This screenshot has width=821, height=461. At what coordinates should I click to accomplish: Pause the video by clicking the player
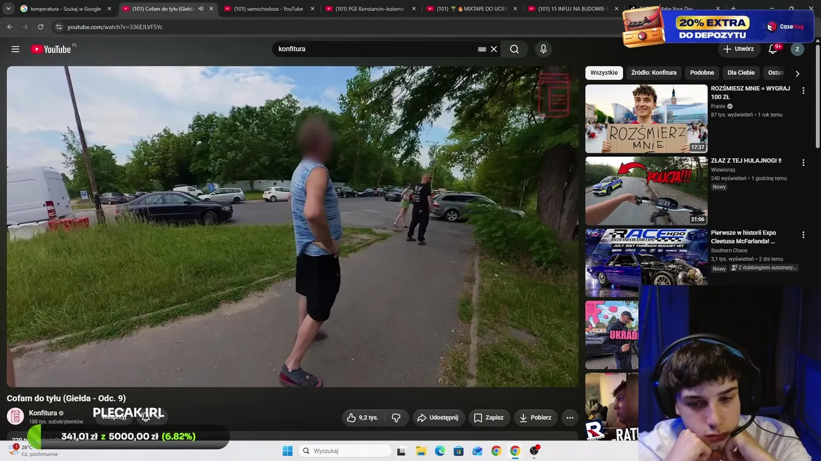292,227
